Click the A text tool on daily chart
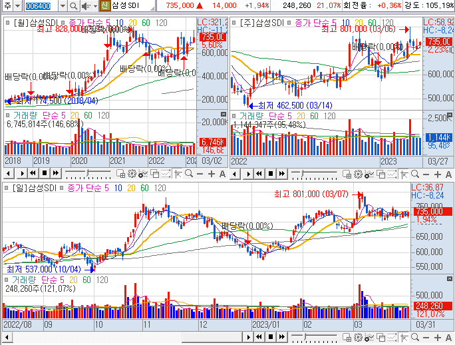 point(448,338)
